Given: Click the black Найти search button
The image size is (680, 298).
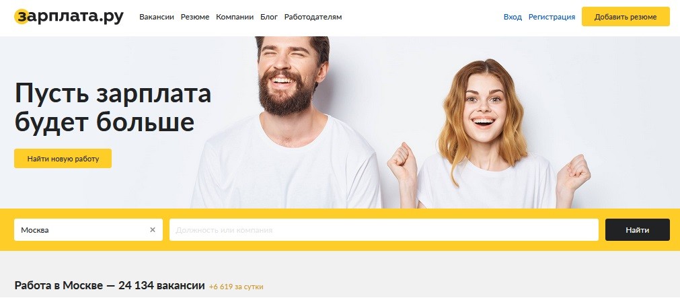Looking at the screenshot, I should click(x=638, y=230).
